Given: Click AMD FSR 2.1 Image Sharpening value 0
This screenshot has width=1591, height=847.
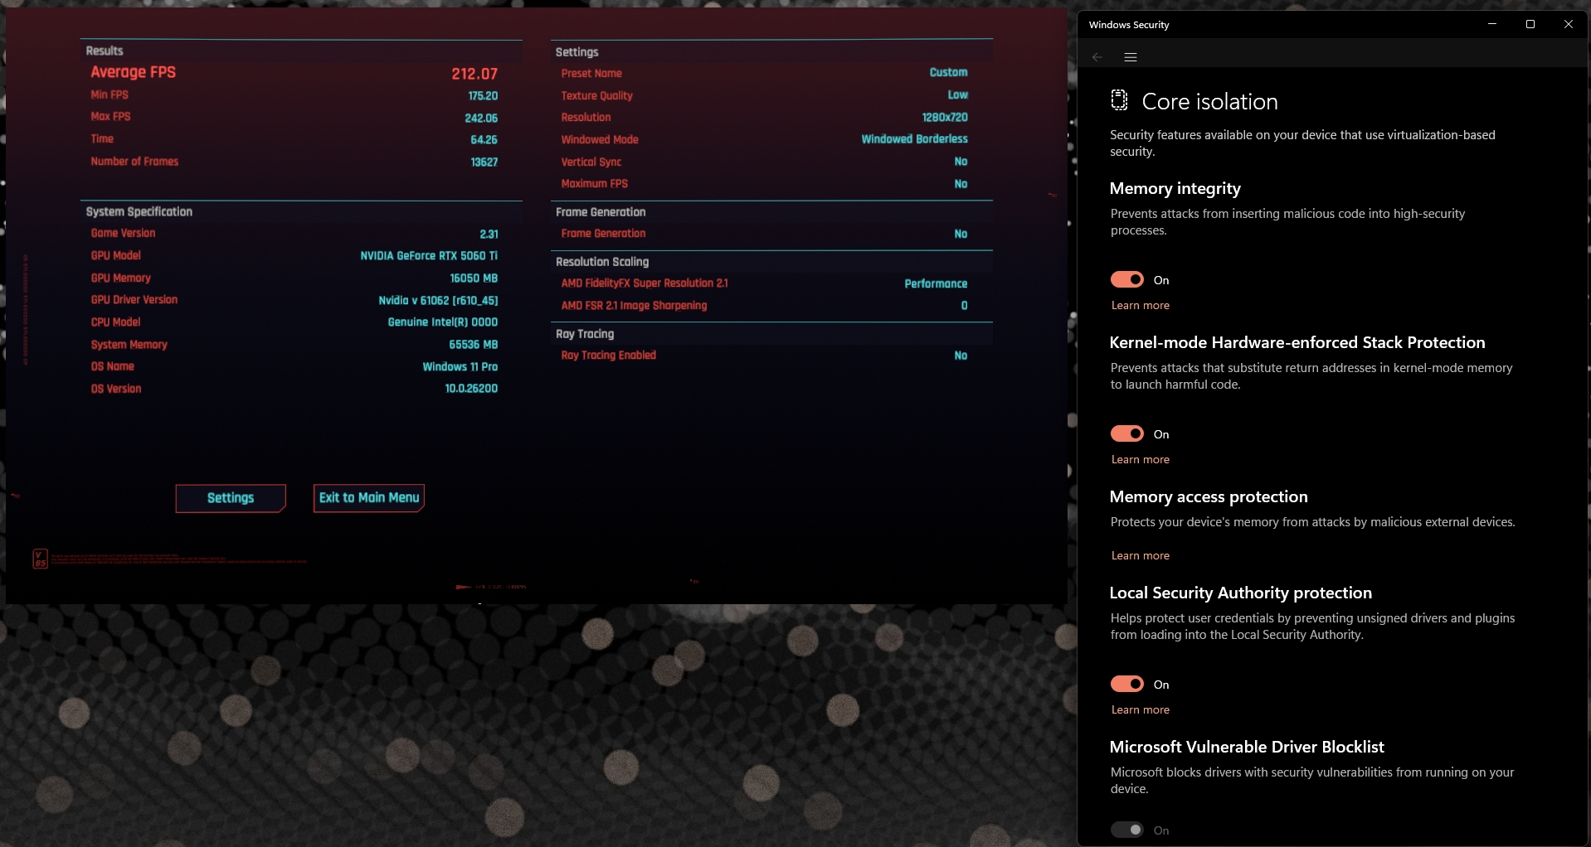Looking at the screenshot, I should coord(964,306).
